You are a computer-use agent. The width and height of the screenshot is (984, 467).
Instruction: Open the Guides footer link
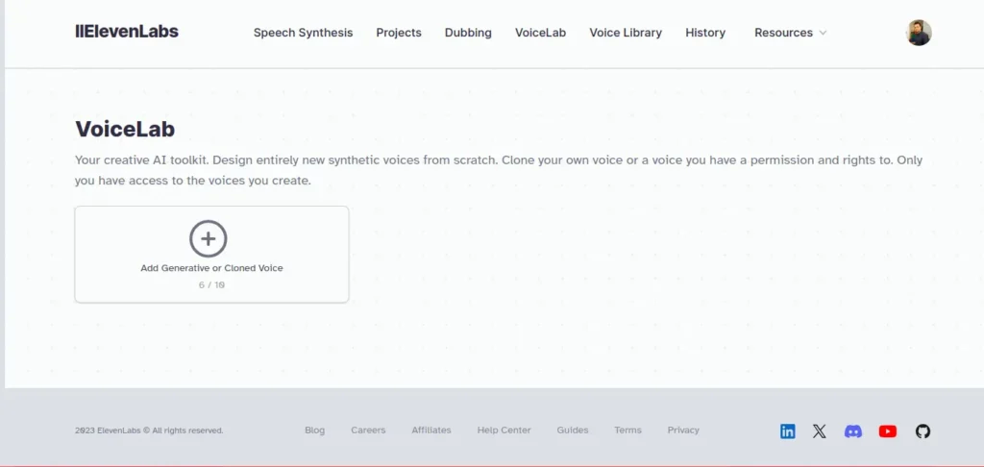point(573,430)
